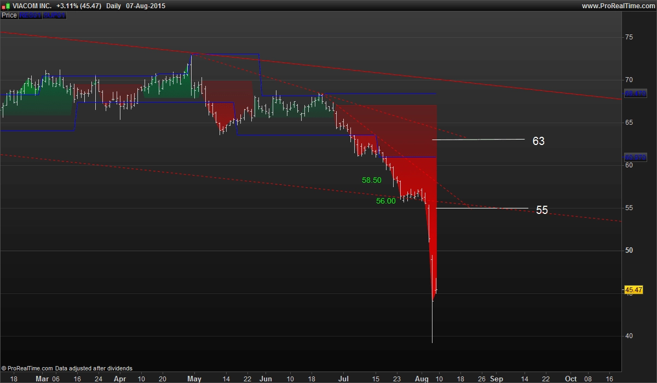Click the Jun month label on time axis
This screenshot has height=383, width=657.
pos(266,378)
